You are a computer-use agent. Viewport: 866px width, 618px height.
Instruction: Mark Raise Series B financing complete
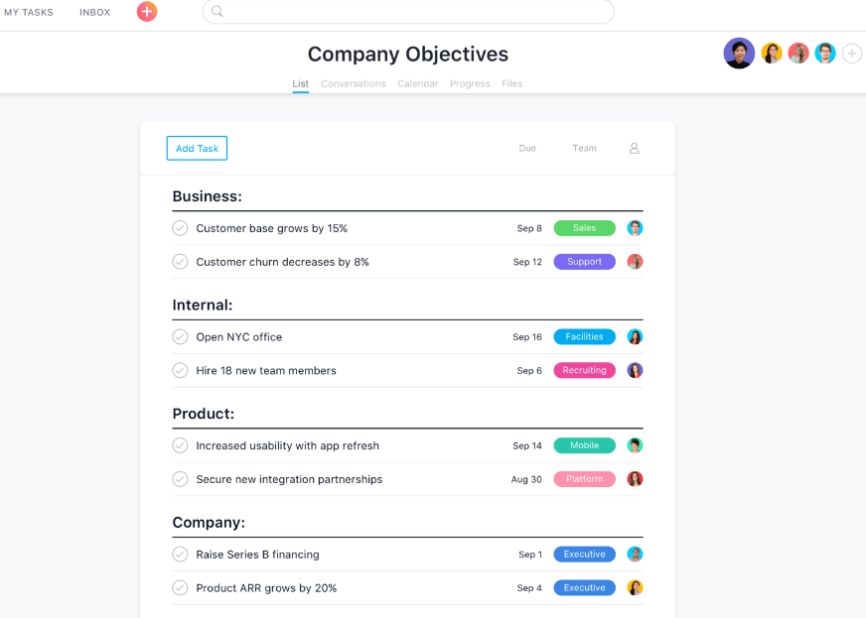pos(180,554)
